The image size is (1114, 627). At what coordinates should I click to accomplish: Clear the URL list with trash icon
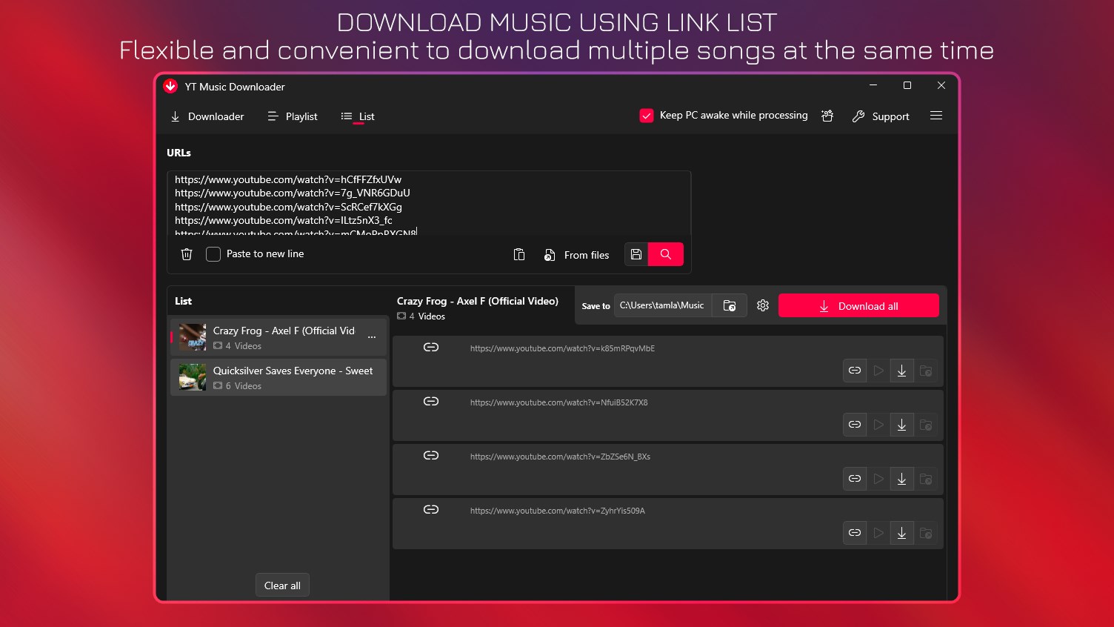(x=186, y=254)
